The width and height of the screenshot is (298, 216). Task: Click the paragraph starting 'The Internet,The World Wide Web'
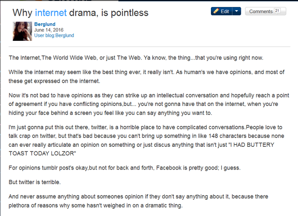tap(136, 58)
